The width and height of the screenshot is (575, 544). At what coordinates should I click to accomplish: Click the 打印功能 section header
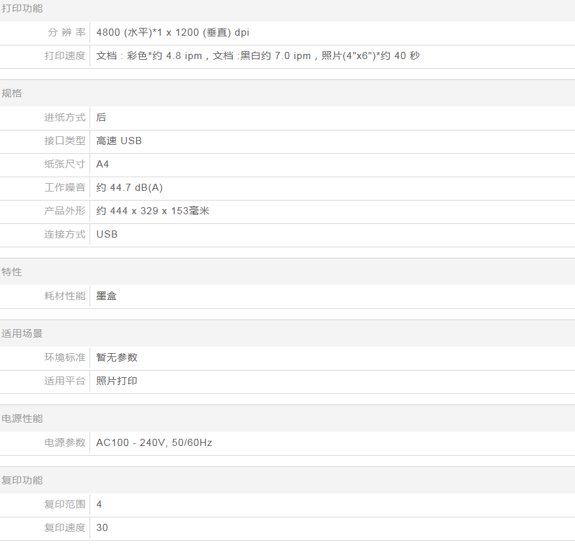tap(22, 8)
